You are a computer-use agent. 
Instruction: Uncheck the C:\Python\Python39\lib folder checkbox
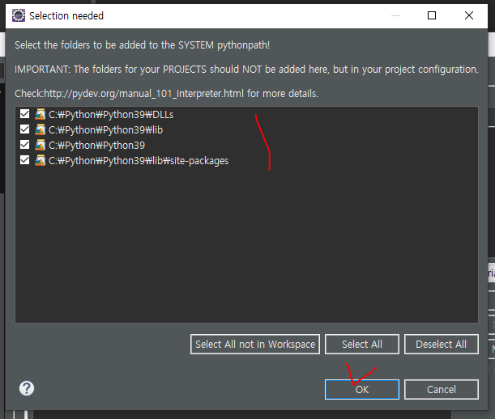coord(24,129)
